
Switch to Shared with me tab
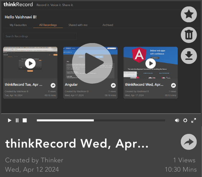point(78,25)
